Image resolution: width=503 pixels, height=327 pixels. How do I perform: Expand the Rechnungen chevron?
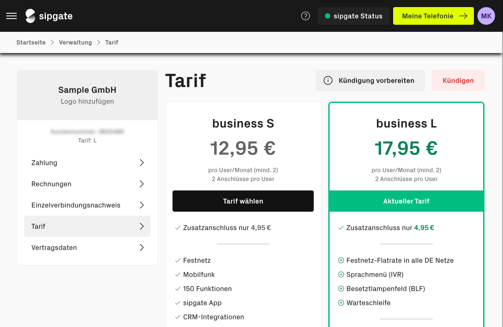pyautogui.click(x=142, y=184)
